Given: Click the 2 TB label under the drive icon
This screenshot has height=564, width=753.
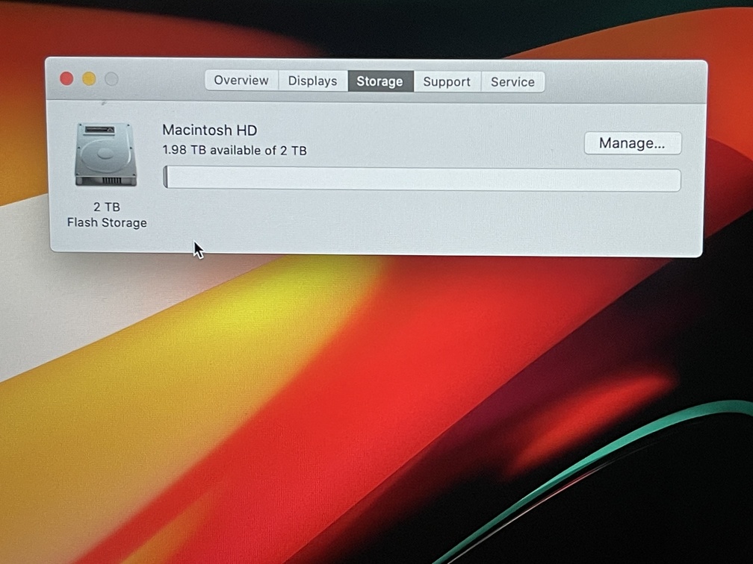Looking at the screenshot, I should pyautogui.click(x=107, y=207).
